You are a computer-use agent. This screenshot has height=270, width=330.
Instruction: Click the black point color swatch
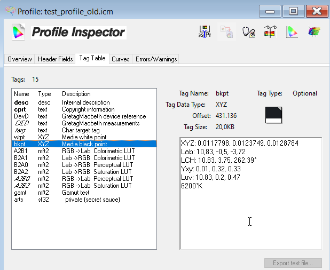[273, 115]
